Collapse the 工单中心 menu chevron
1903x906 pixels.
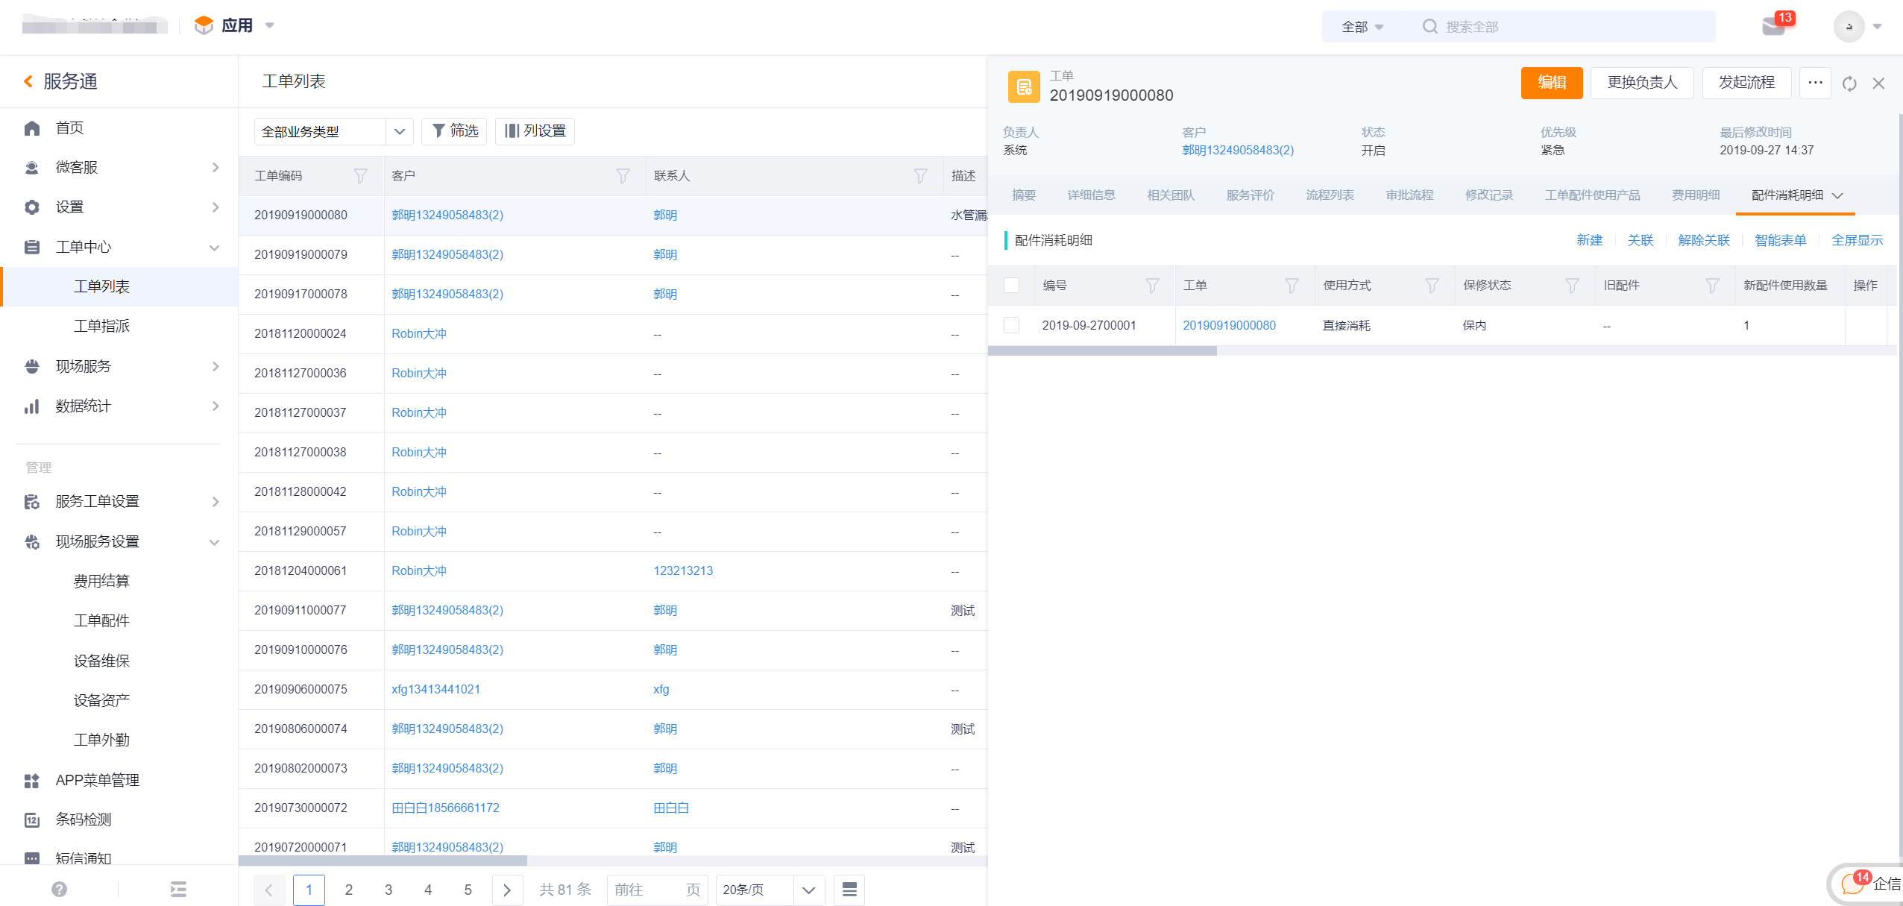(215, 248)
